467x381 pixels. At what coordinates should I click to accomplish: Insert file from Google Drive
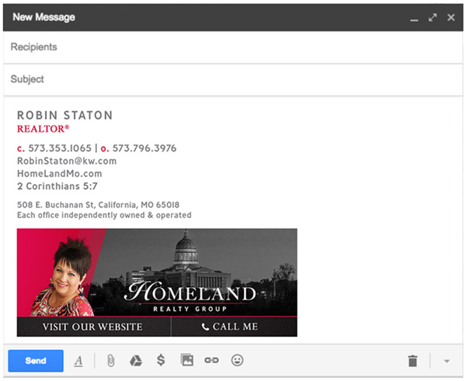click(135, 361)
